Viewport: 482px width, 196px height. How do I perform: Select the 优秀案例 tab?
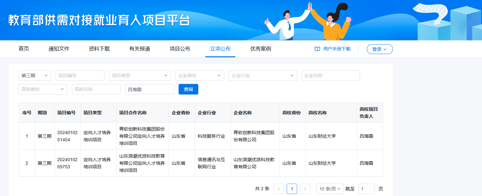(x=261, y=49)
